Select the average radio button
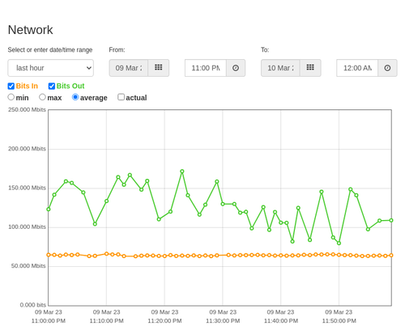This screenshot has width=405, height=326. (x=75, y=97)
